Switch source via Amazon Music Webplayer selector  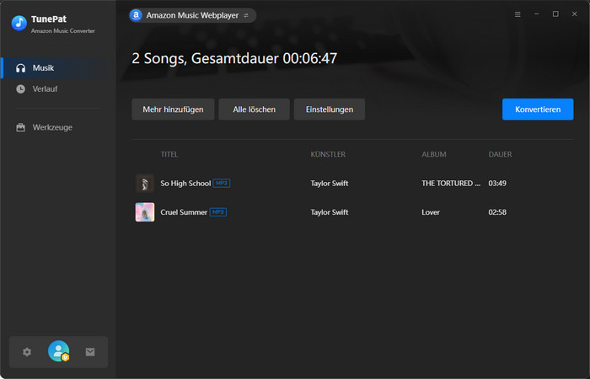point(192,15)
